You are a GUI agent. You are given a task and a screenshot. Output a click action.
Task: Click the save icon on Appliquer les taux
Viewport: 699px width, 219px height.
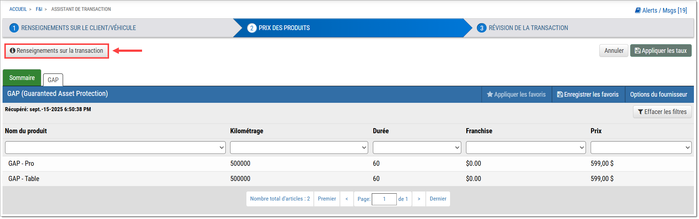637,51
